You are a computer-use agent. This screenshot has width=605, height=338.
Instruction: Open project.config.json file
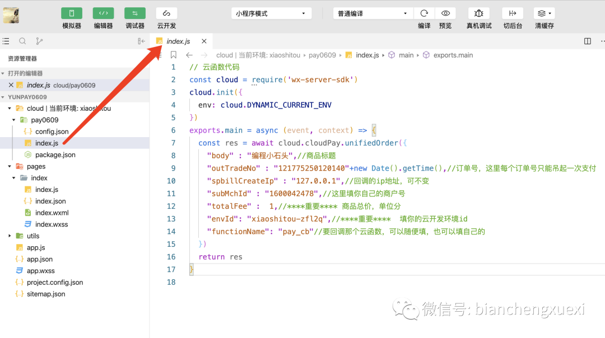[55, 282]
